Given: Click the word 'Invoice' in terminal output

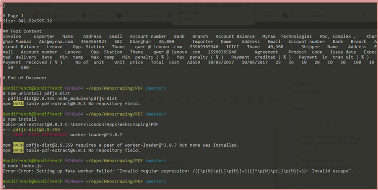Looking at the screenshot, I should [x=12, y=36].
